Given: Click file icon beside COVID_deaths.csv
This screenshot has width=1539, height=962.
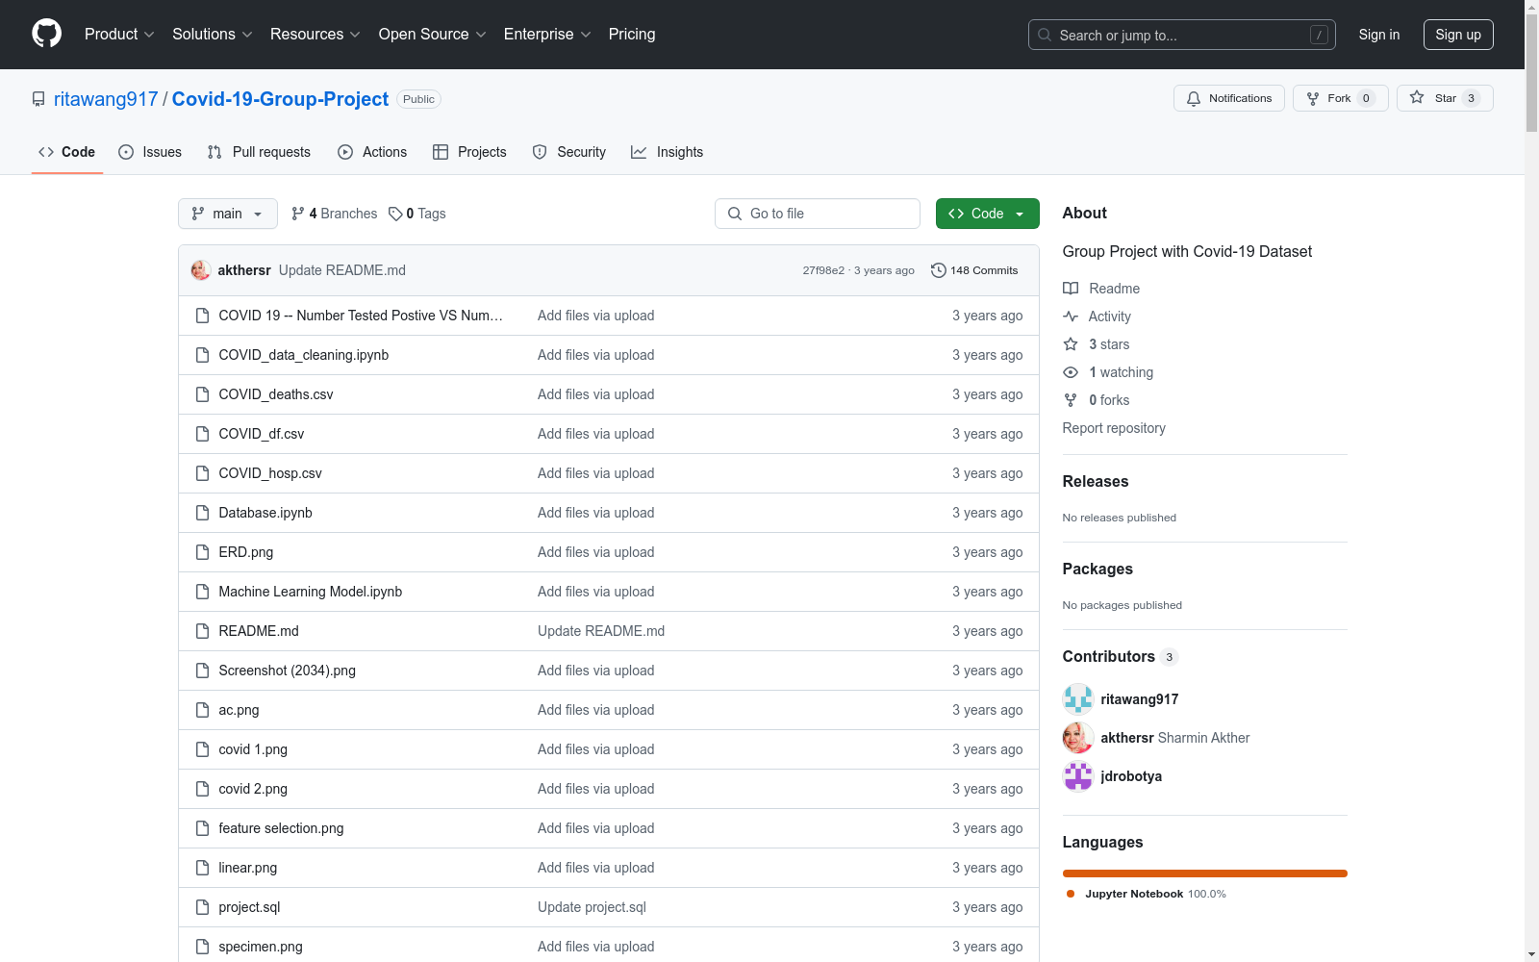Looking at the screenshot, I should click(202, 394).
